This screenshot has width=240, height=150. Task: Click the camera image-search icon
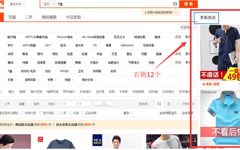point(175,4)
